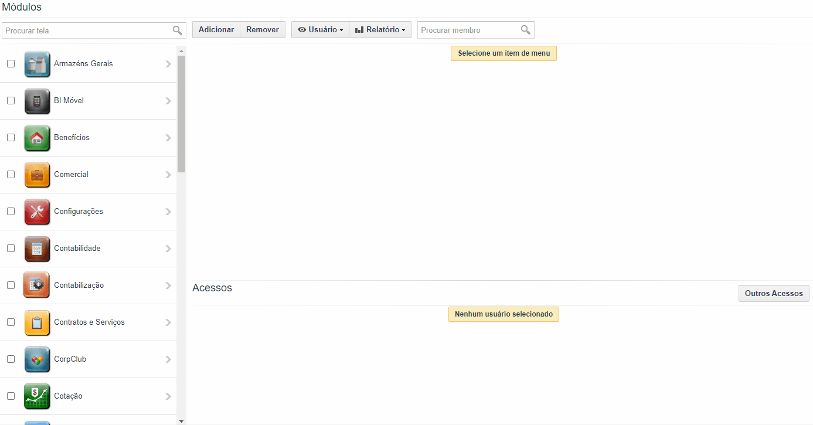Tick the Comercial checkbox
This screenshot has height=425, width=813.
click(x=11, y=175)
